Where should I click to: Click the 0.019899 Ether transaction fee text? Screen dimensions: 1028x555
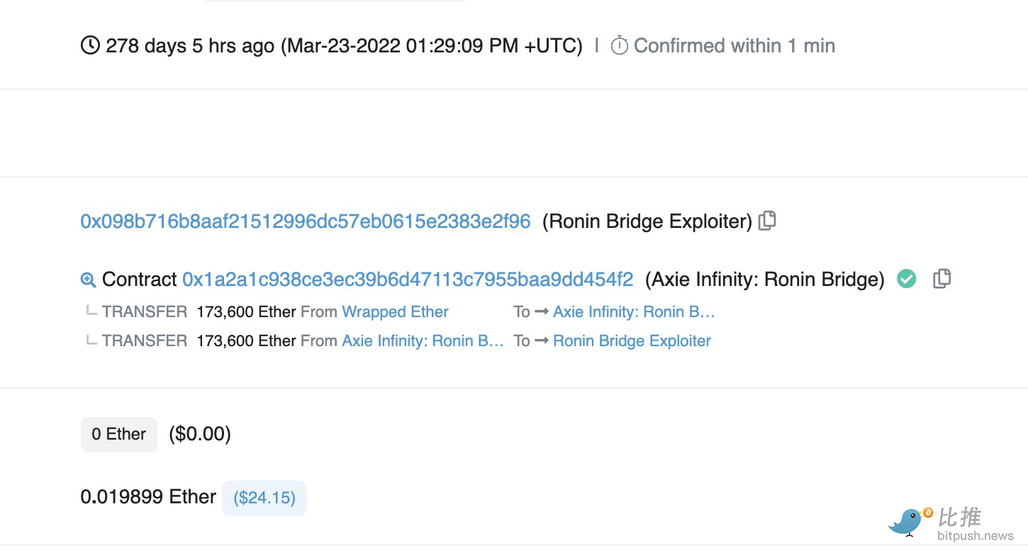click(148, 497)
